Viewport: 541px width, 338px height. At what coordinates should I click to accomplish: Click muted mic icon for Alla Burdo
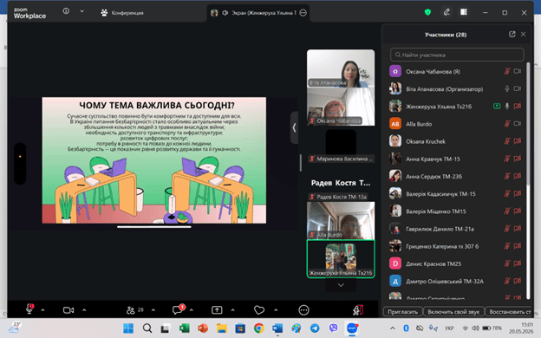[x=506, y=124]
